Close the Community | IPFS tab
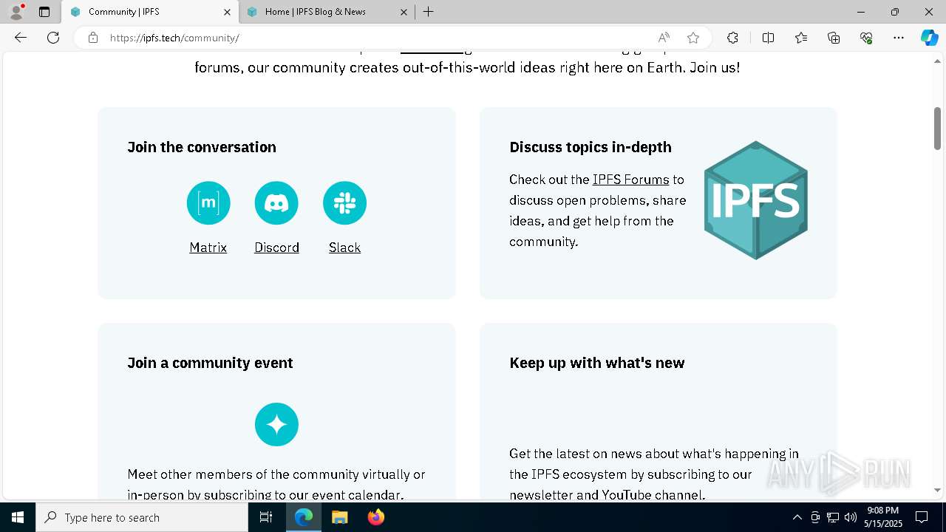 click(x=227, y=12)
